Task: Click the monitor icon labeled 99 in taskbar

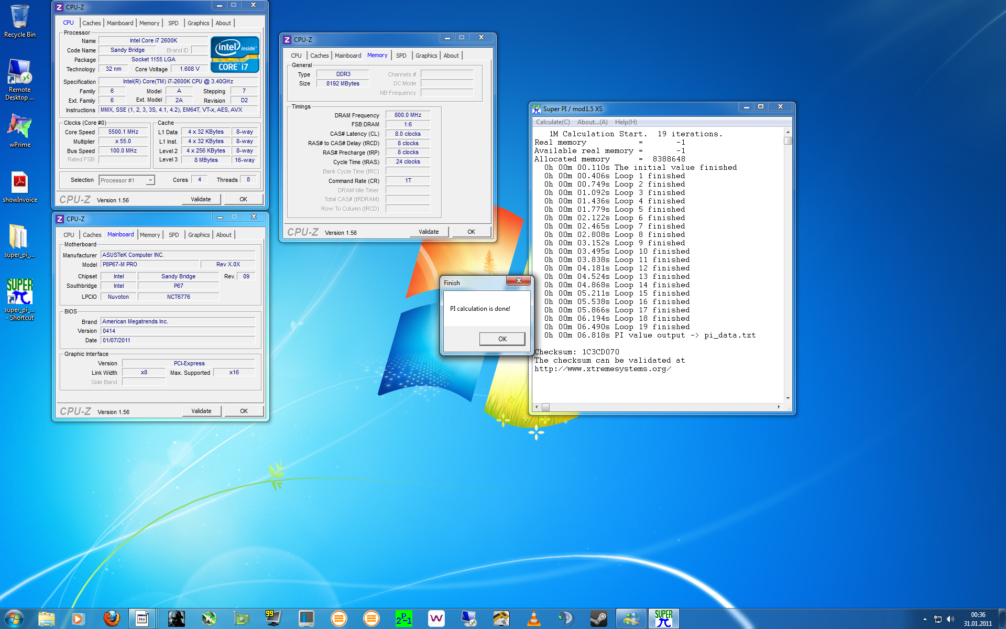Action: click(273, 619)
